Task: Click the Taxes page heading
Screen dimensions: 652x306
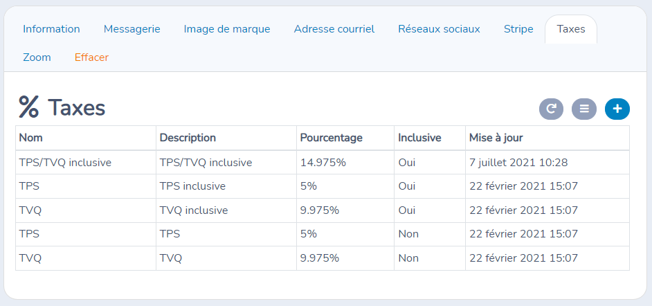Action: coord(62,108)
